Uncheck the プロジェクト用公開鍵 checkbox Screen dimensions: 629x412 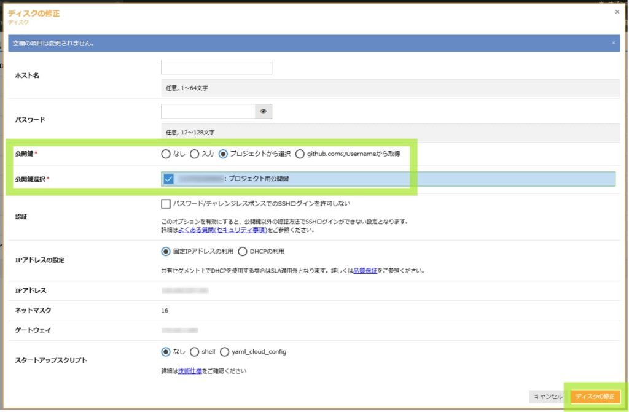click(169, 179)
